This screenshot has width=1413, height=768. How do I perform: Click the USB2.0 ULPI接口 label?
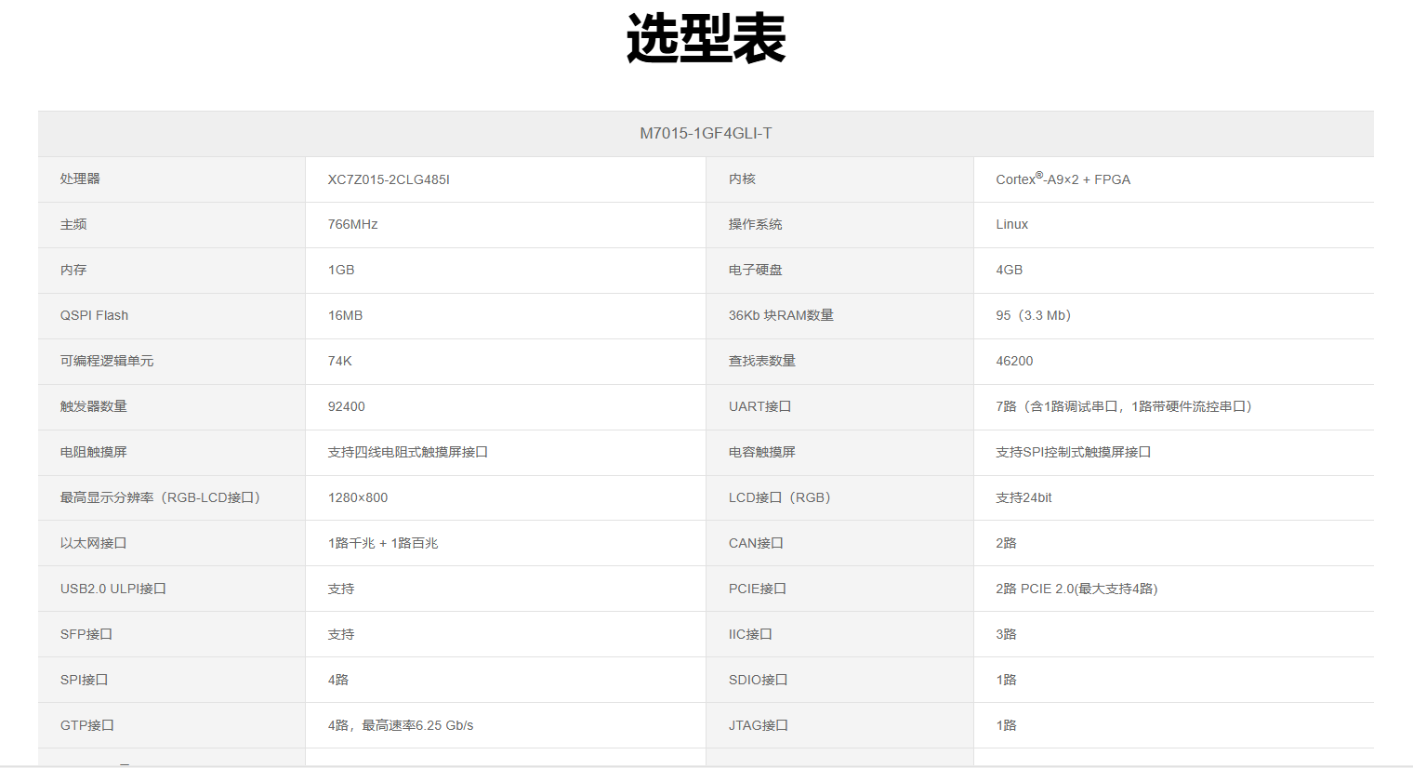coord(112,589)
